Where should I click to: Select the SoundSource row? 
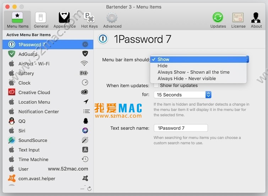click(48, 140)
